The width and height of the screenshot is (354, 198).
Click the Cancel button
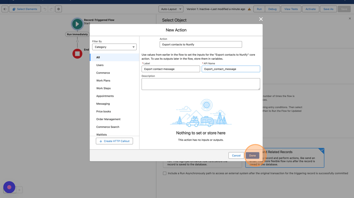coord(236,156)
